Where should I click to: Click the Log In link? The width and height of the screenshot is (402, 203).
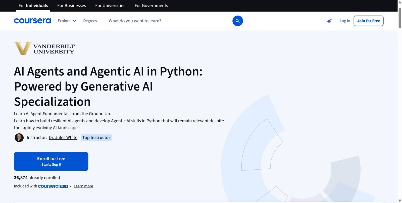click(345, 21)
